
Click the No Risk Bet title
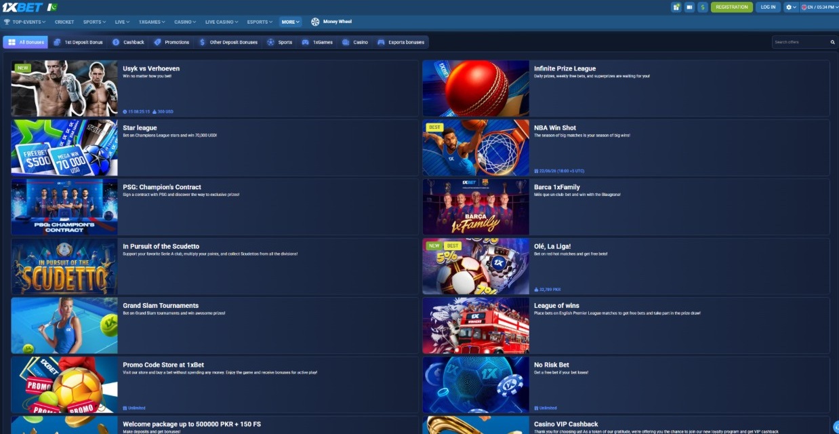[x=552, y=365]
